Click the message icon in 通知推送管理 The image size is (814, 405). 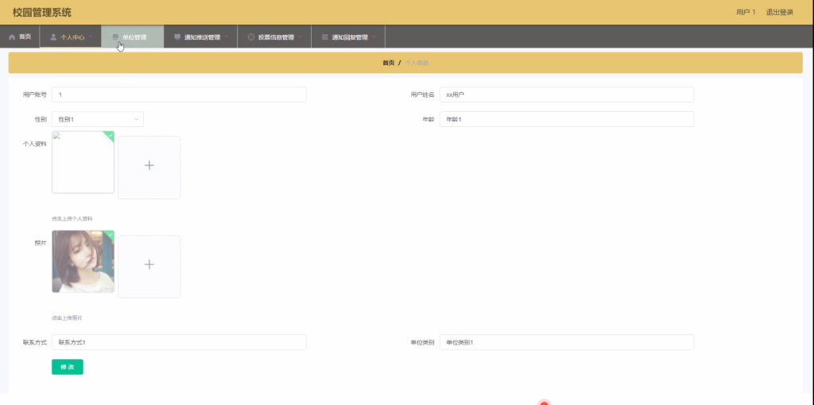click(177, 37)
